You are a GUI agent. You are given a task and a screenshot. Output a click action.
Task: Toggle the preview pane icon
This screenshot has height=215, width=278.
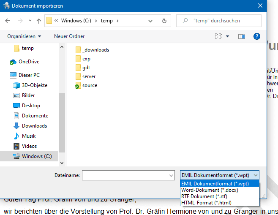point(242,36)
